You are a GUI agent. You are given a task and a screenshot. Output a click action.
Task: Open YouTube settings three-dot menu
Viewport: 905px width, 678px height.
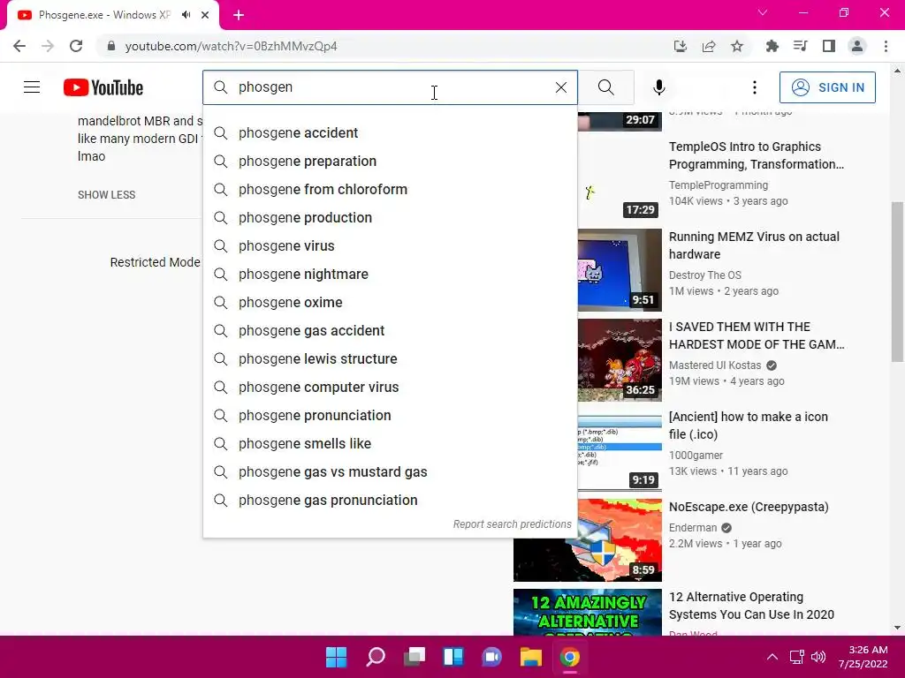pos(755,87)
